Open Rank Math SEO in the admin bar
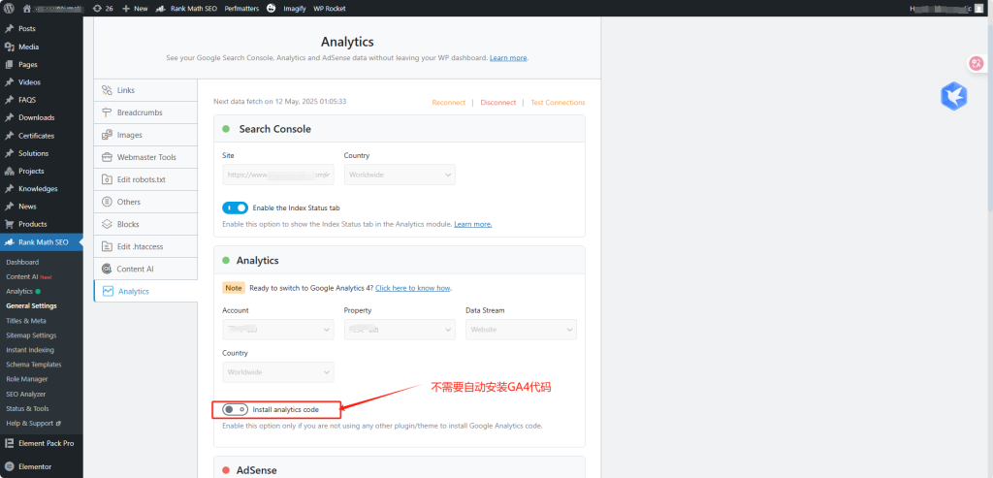 [x=186, y=9]
